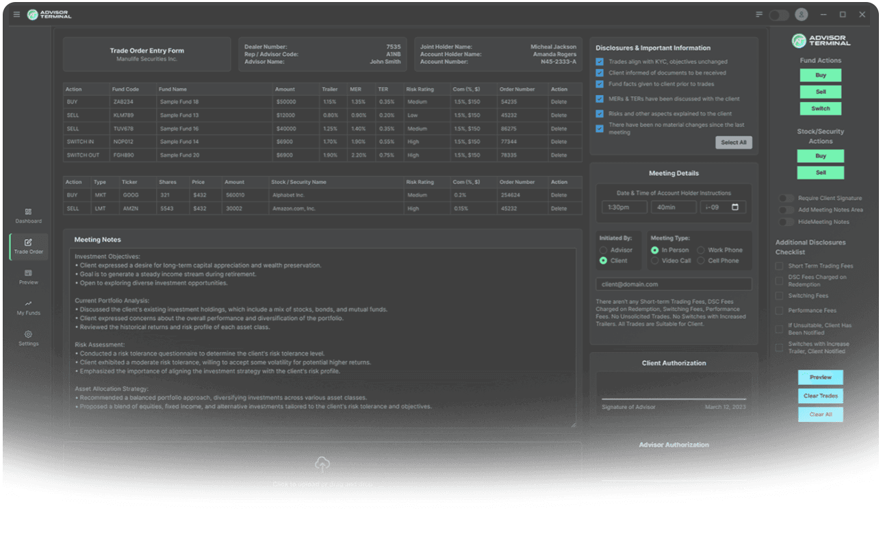Click the Advisor Terminal logo in title bar

point(49,14)
